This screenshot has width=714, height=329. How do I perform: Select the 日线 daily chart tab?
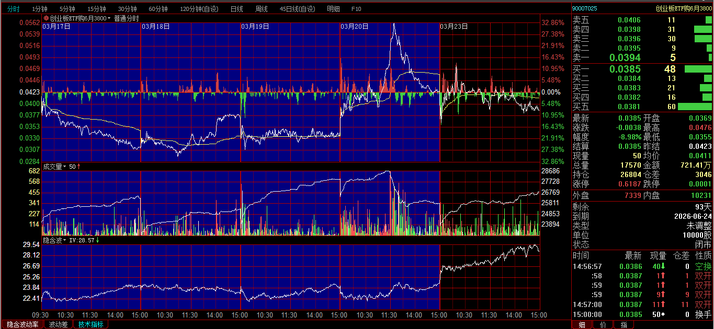point(236,9)
